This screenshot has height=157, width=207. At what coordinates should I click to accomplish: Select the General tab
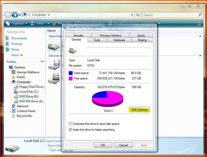(x=76, y=40)
